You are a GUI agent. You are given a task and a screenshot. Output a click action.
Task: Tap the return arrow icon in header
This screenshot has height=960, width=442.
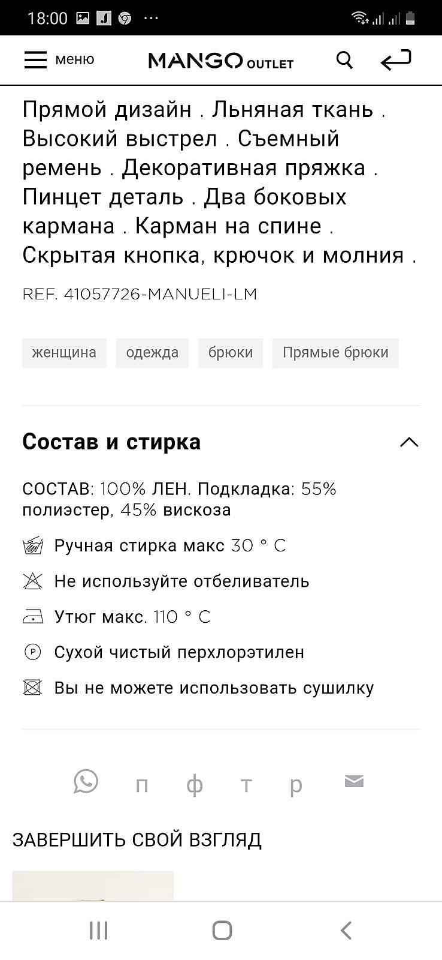pos(396,60)
